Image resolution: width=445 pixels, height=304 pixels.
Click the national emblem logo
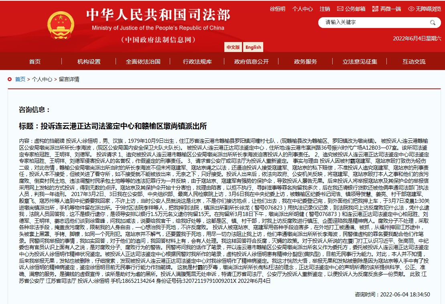61,24
